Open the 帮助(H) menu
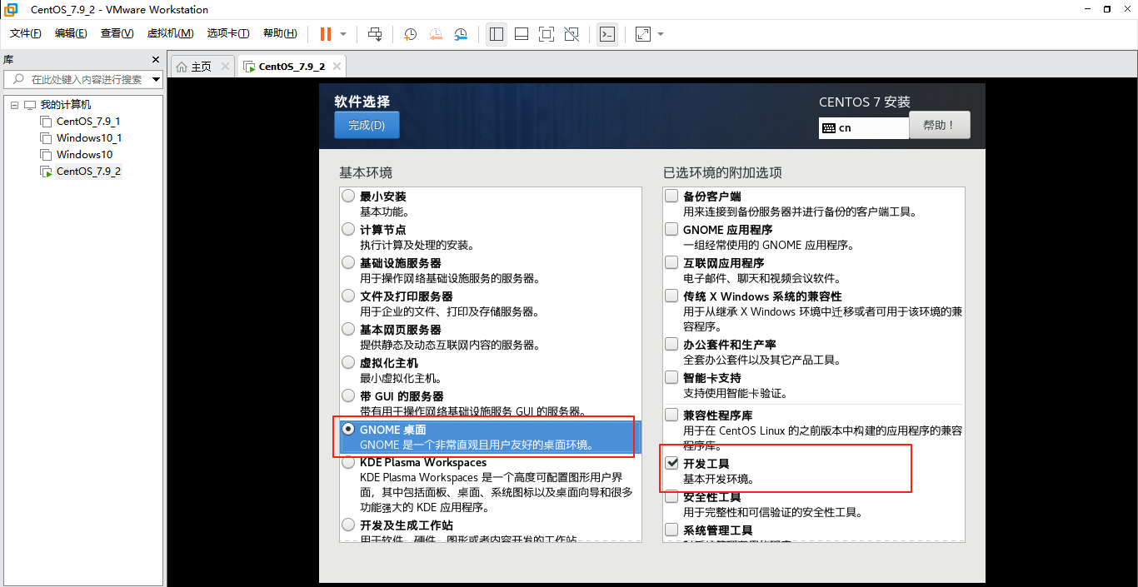Image resolution: width=1138 pixels, height=587 pixels. coord(280,33)
